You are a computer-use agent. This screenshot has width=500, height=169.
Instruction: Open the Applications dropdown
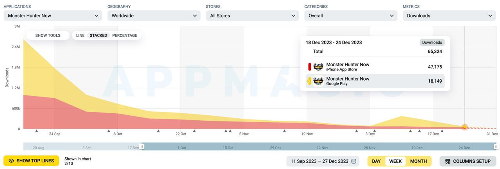pyautogui.click(x=53, y=16)
